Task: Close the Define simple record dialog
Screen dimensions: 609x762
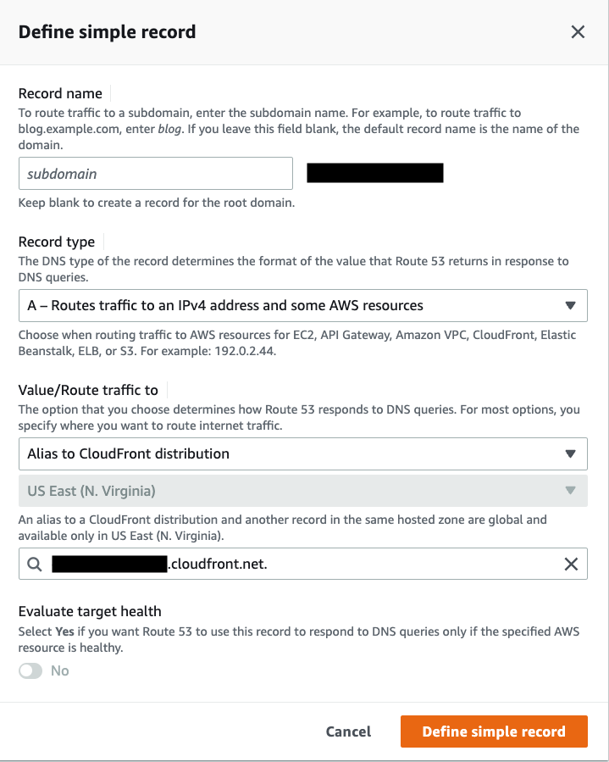Action: pyautogui.click(x=578, y=32)
